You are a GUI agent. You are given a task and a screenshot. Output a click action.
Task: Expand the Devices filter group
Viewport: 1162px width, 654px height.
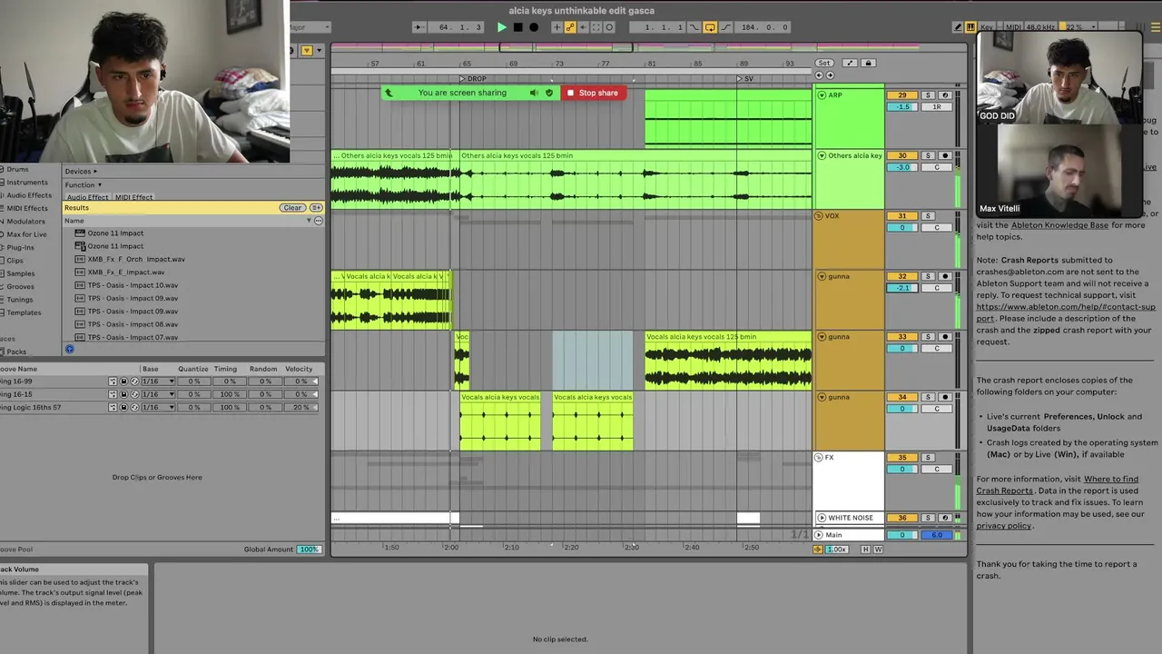(81, 172)
